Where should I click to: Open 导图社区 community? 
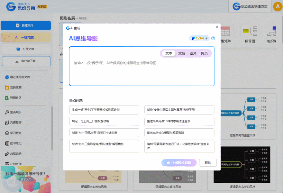pyautogui.click(x=13, y=98)
